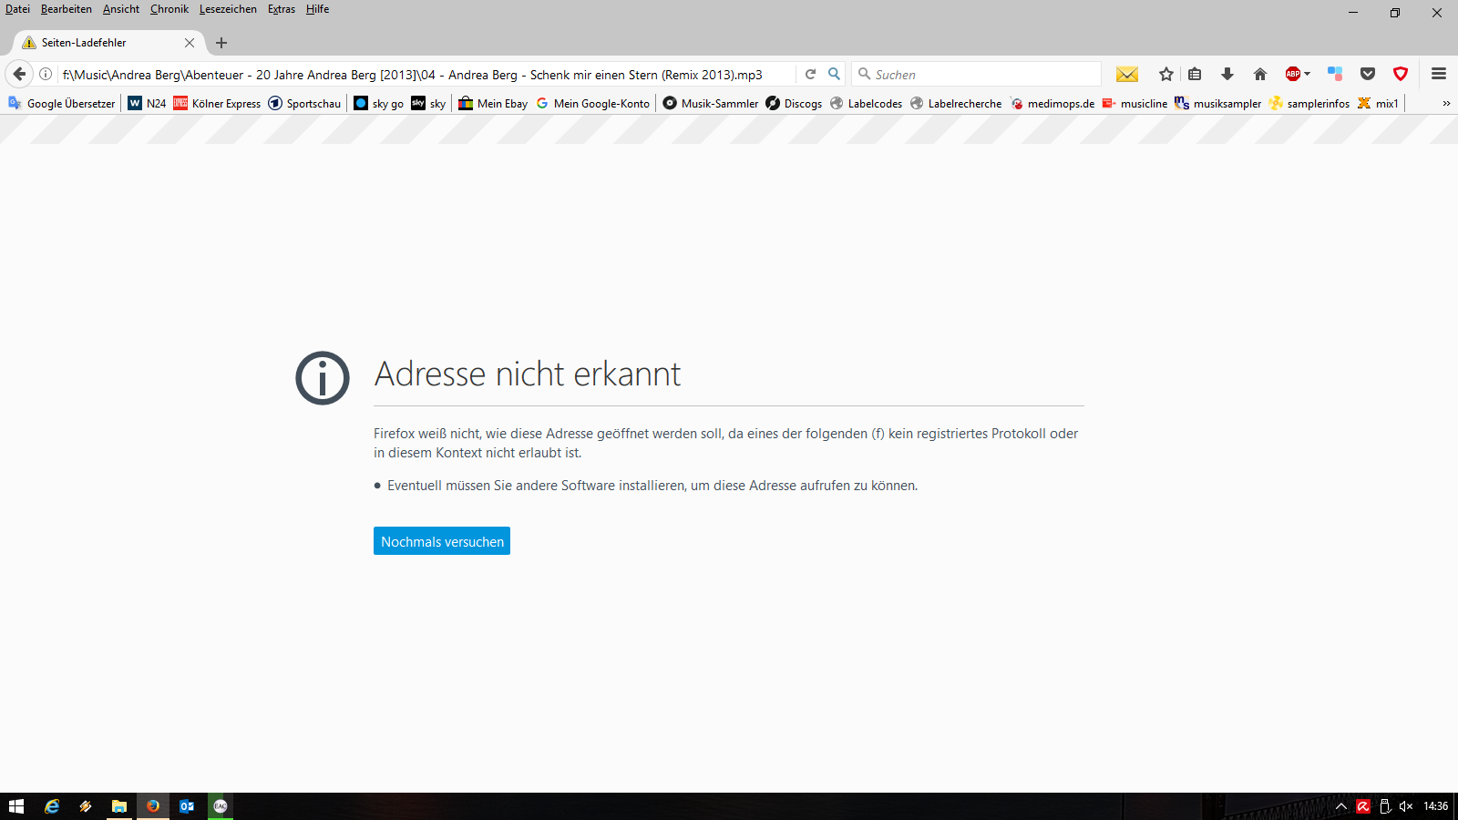Screen dimensions: 1458x820
Task: Click the yellow mail envelope icon
Action: tap(1127, 74)
